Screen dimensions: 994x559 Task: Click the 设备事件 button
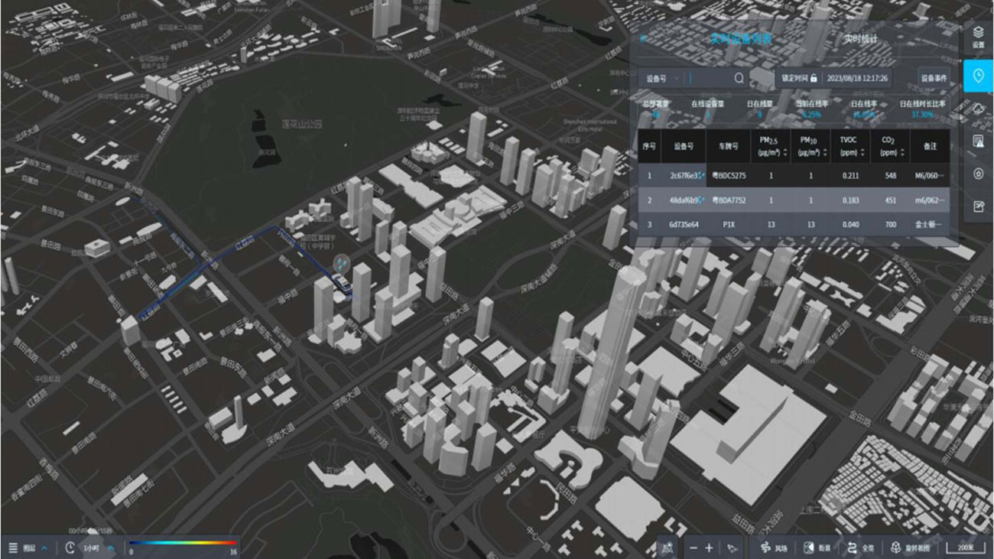934,78
